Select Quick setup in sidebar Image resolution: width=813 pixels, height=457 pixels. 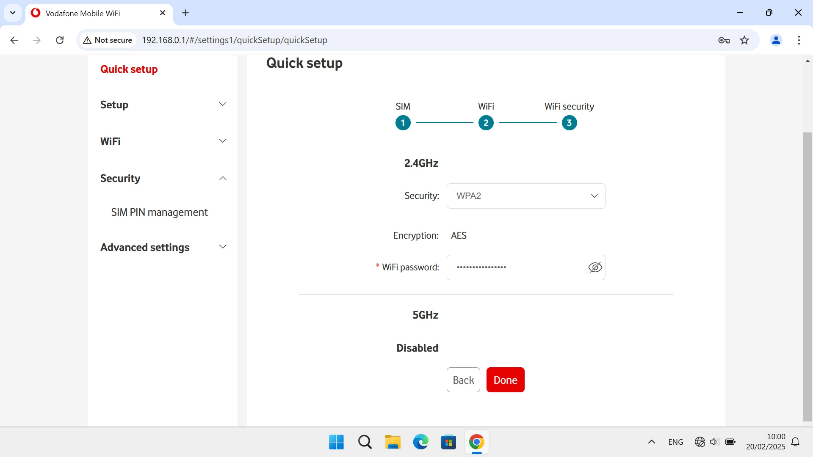[129, 69]
